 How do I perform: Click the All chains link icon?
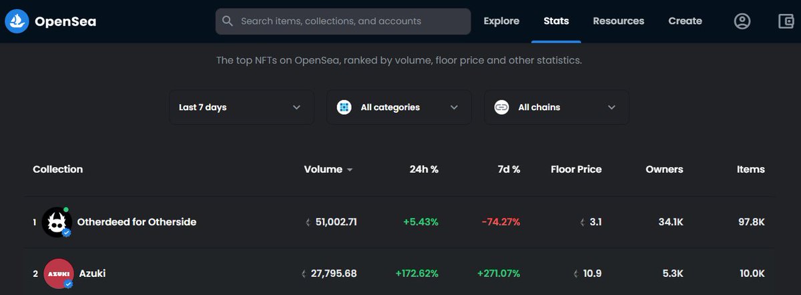pos(502,107)
